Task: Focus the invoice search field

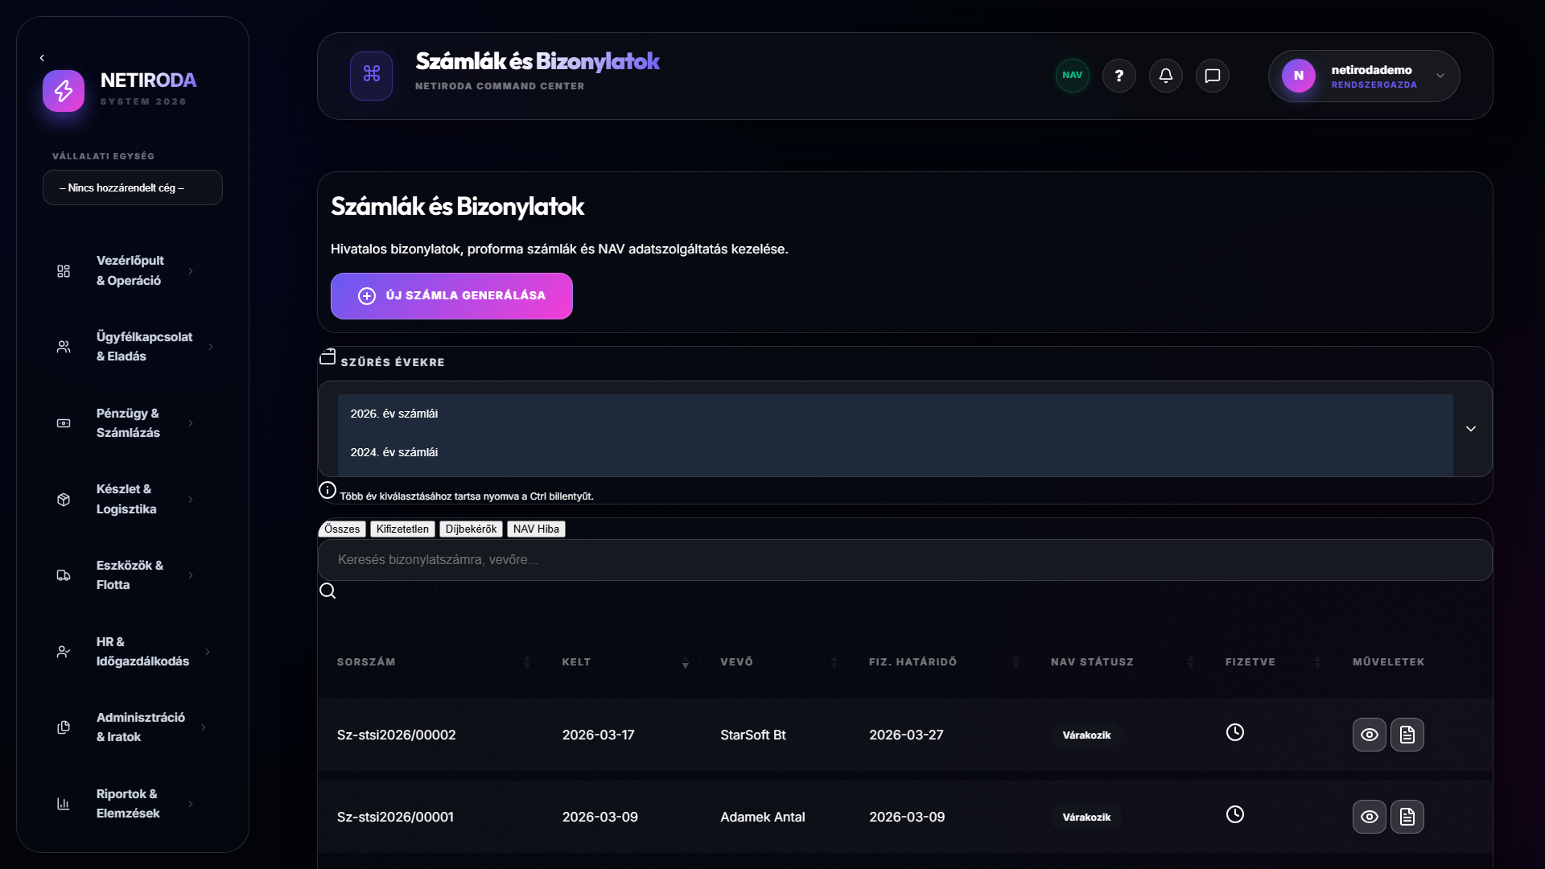Action: [x=905, y=560]
